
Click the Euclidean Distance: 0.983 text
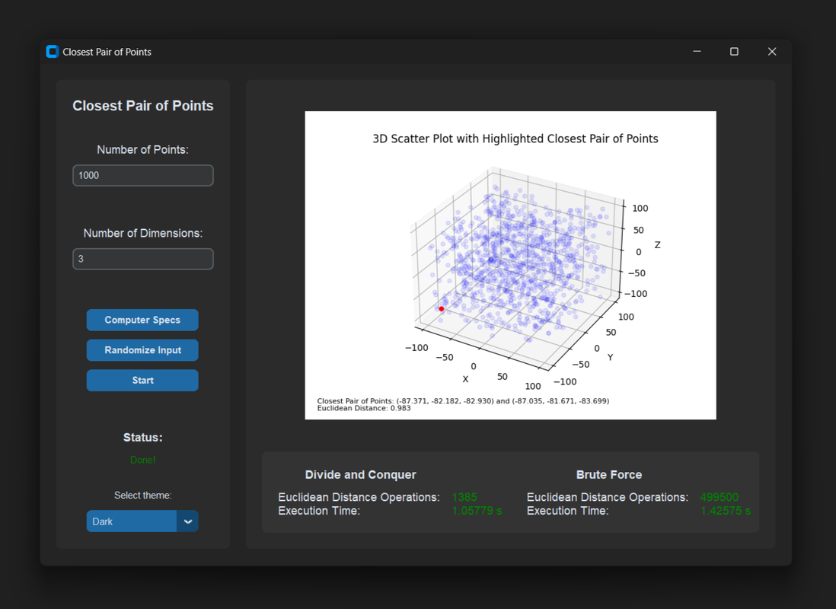(364, 409)
